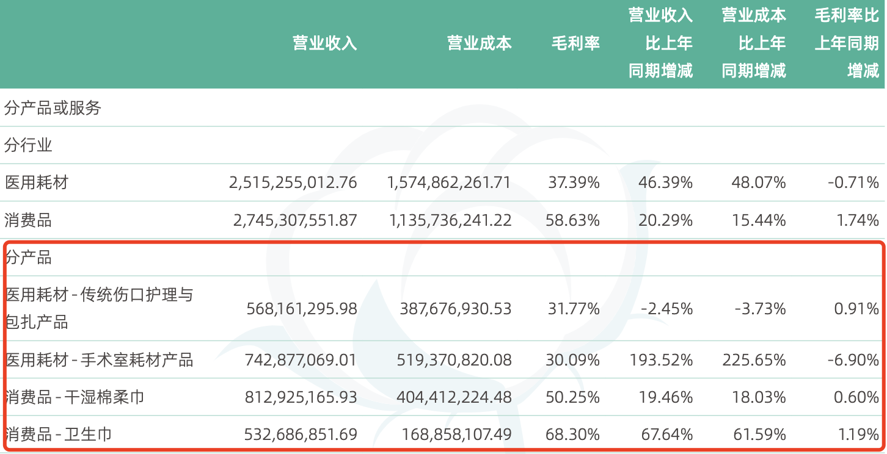Viewport: 887px width, 454px height.
Task: Select the 68.30% gross margin cell
Action: click(x=574, y=435)
